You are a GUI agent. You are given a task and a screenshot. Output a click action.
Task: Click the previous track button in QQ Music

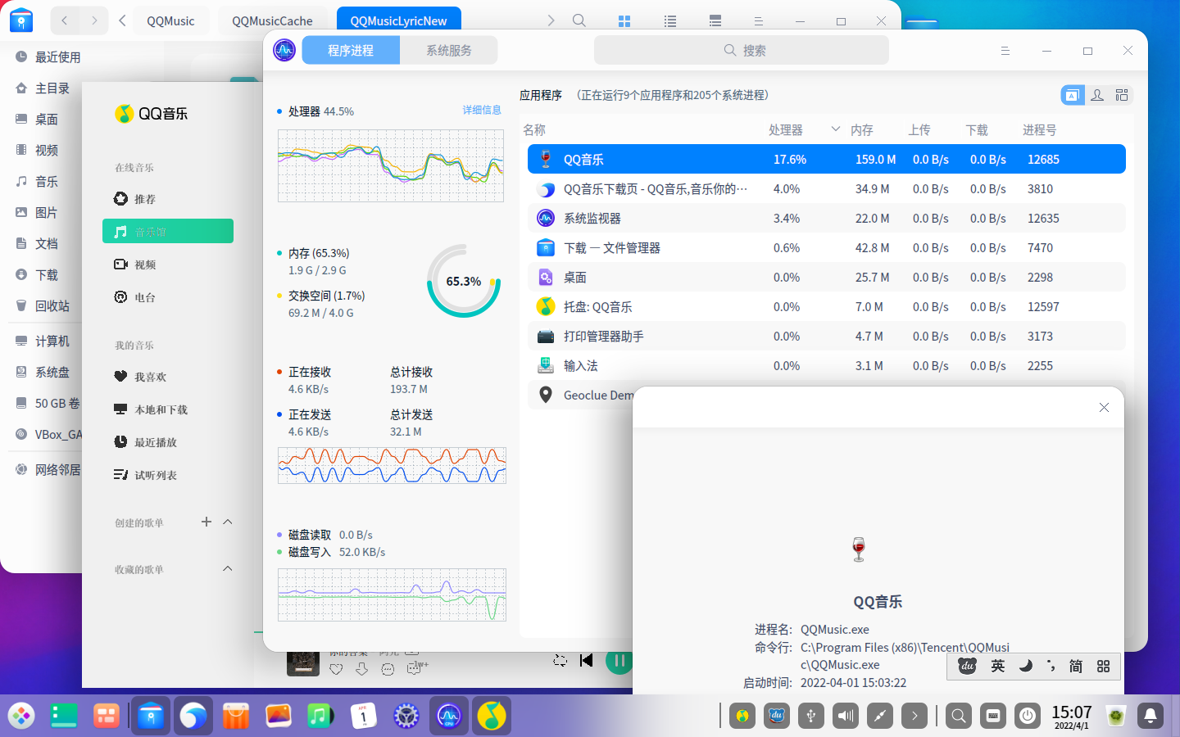pyautogui.click(x=586, y=661)
